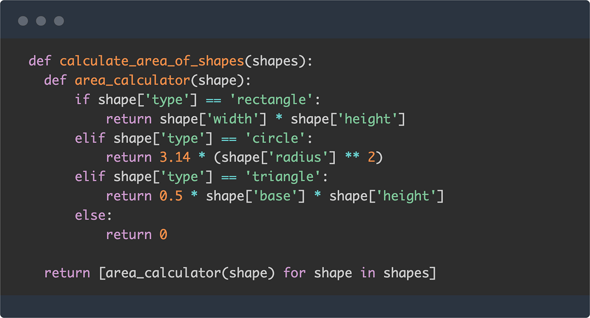Click the middle window control dot

tap(40, 21)
